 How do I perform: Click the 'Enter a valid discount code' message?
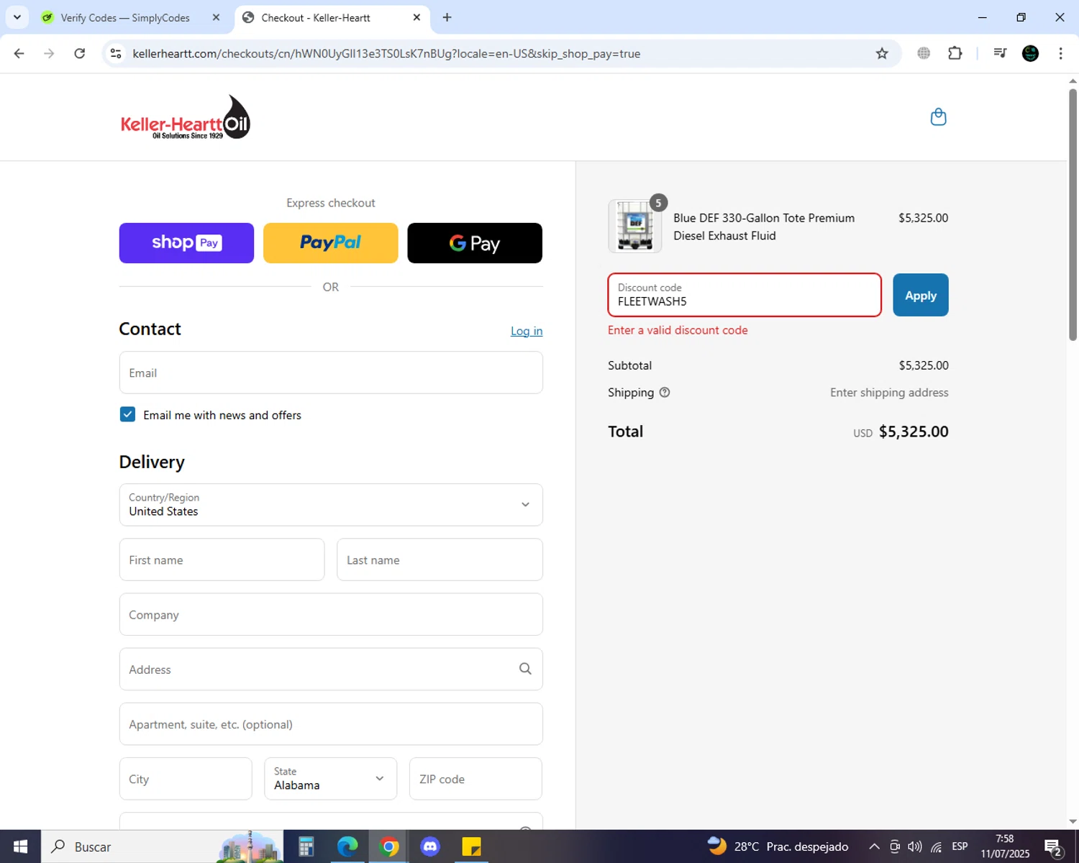tap(678, 330)
